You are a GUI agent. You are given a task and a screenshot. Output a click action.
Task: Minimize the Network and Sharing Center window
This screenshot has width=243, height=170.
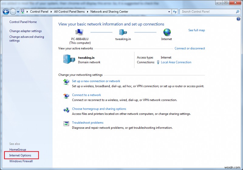[x=219, y=3]
